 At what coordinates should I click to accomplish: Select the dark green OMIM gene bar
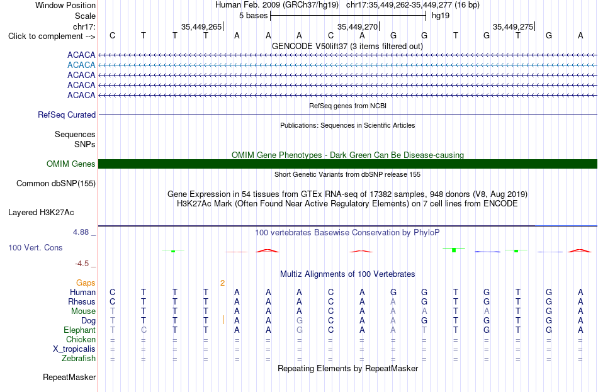pyautogui.click(x=347, y=164)
